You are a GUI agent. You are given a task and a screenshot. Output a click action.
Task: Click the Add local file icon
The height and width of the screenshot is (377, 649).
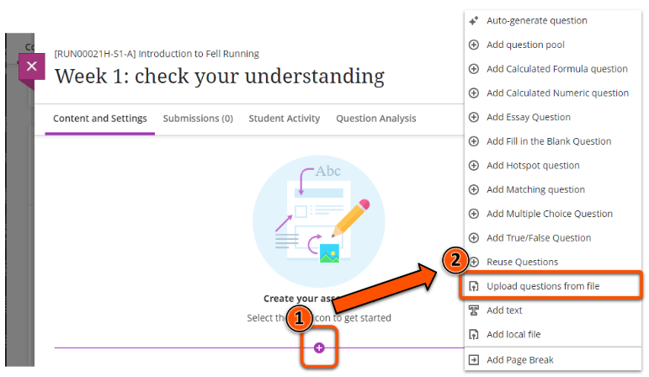tap(474, 335)
